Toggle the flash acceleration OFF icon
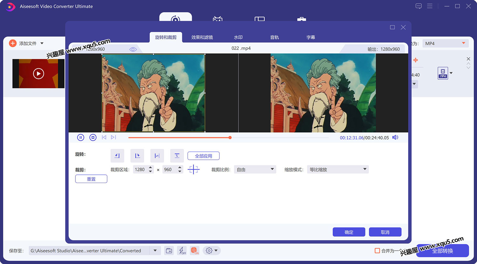The image size is (477, 264). pyautogui.click(x=182, y=251)
